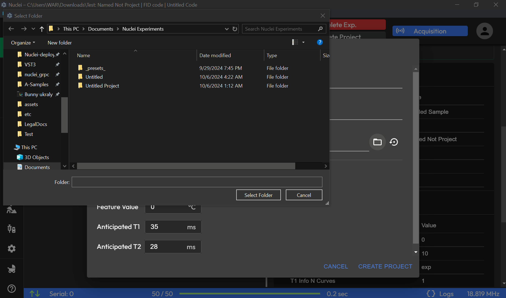Close the Select Folder dialog
Viewport: 506px width, 298px height.
point(323,16)
